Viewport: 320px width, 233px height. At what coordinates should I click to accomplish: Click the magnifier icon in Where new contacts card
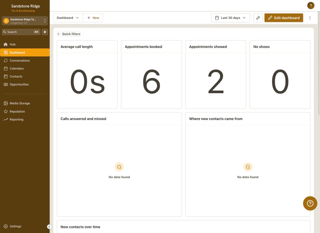pos(248,167)
